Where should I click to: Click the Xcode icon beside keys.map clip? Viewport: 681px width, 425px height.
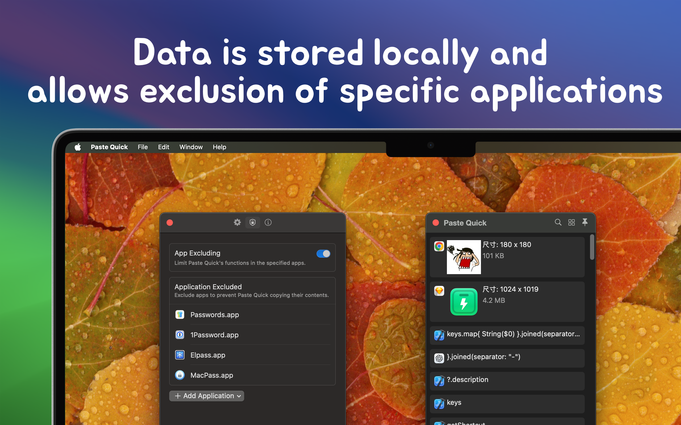[439, 335]
